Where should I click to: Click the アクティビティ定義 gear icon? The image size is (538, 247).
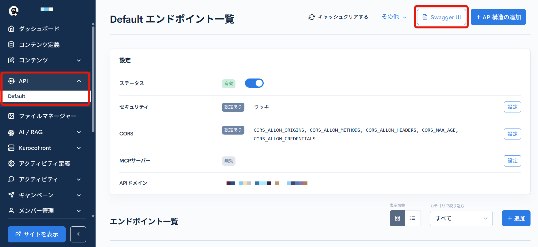click(11, 164)
